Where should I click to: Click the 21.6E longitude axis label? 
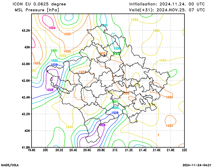click(157, 150)
